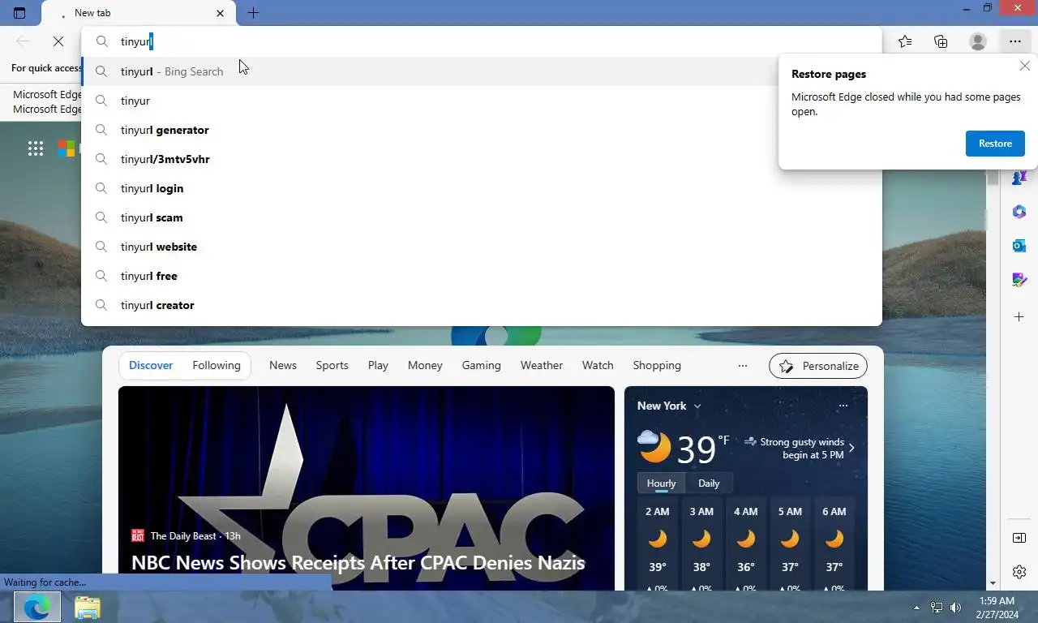Select the Hourly forecast tab
The image size is (1038, 623).
pos(662,483)
